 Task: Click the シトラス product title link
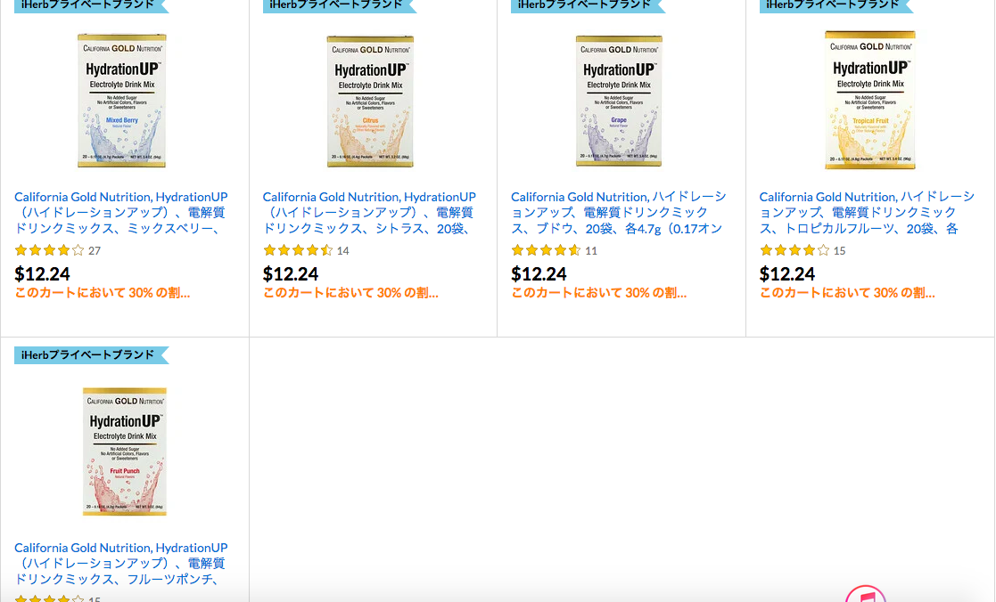click(369, 213)
